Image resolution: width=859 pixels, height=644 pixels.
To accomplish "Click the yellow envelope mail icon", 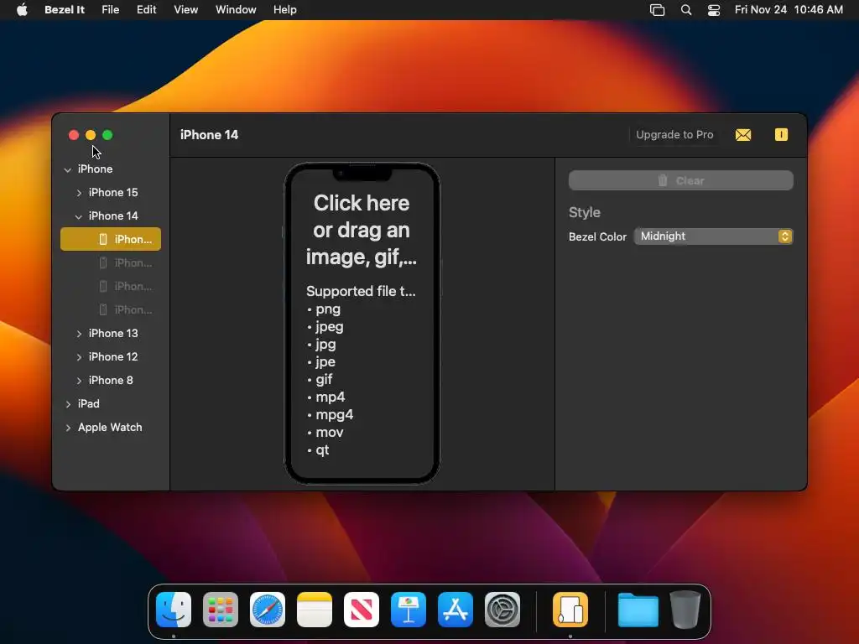I will pos(743,135).
